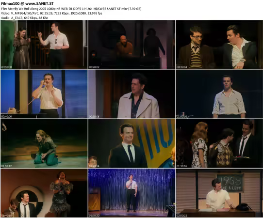Click the thumbnail stamped 01:20:14
263x218 pixels.
131,143
